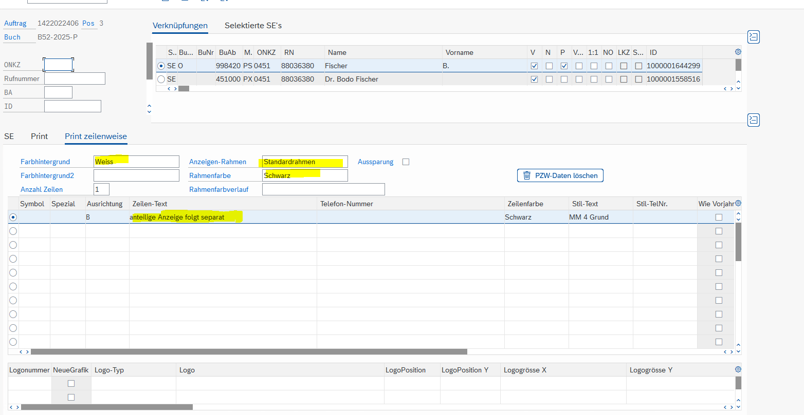The height and width of the screenshot is (415, 804).
Task: Open the gear settings of the Zeilen-Text table
Action: tap(738, 203)
